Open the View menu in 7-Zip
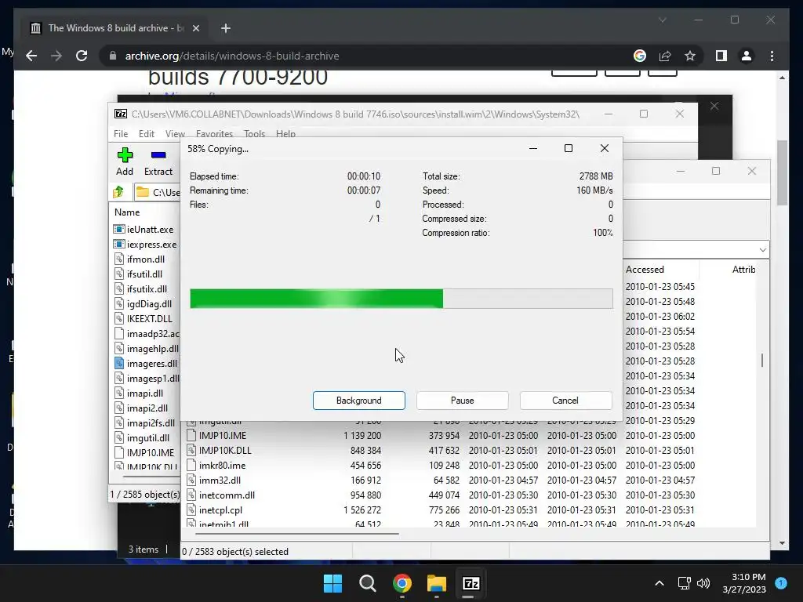The width and height of the screenshot is (803, 602). point(175,134)
